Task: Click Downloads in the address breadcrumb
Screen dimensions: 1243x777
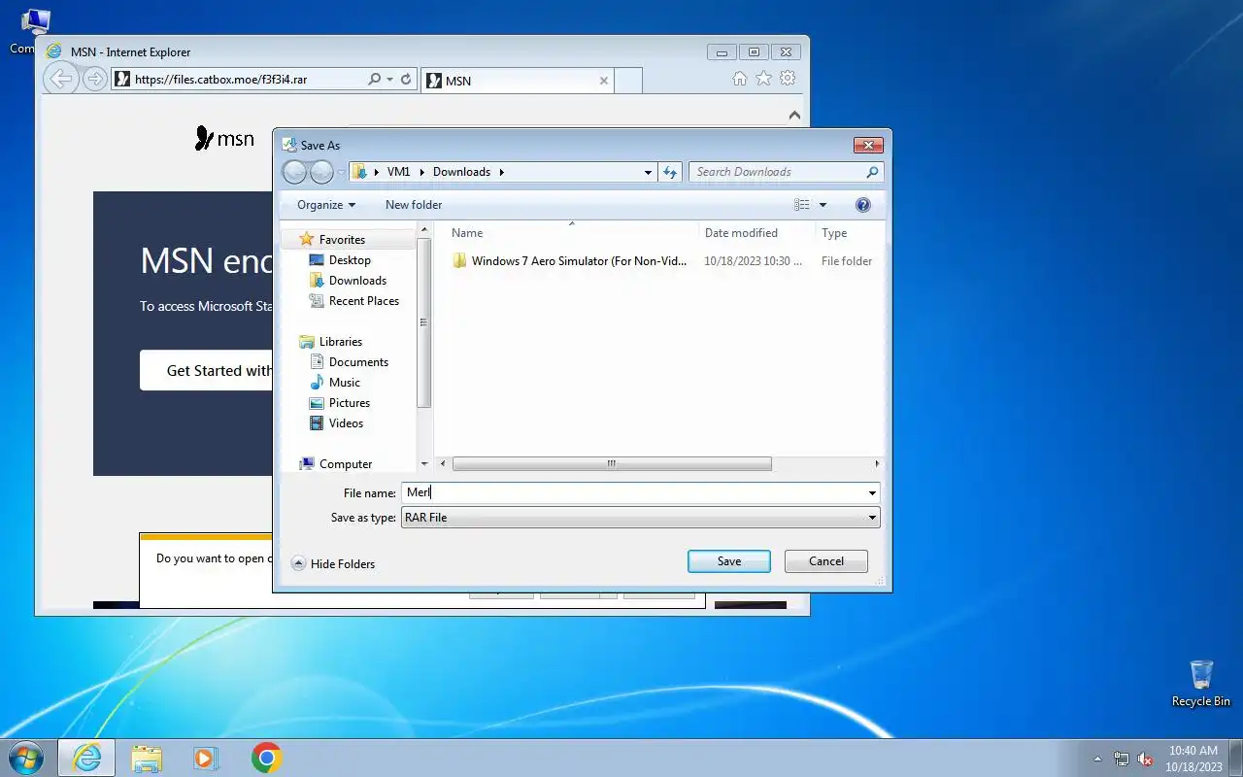Action: pyautogui.click(x=461, y=172)
